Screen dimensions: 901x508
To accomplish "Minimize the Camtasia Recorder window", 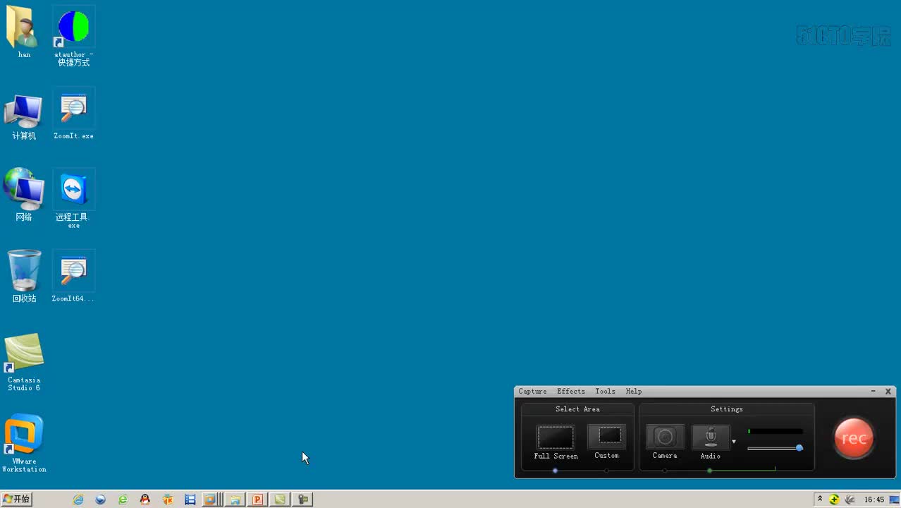I will point(874,392).
